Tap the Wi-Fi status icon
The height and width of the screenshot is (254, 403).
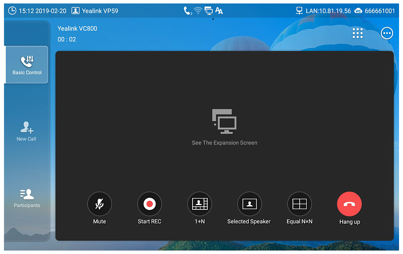198,10
